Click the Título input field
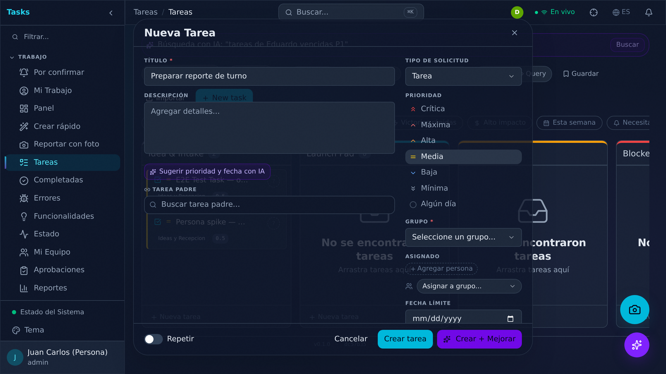 tap(269, 76)
